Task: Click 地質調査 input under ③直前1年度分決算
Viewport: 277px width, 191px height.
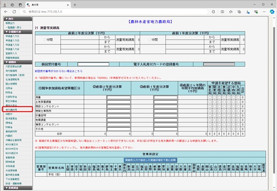Action: point(165,120)
